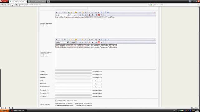The height and width of the screenshot is (112, 200).
Task: Click into 'Цена товара' input field
Action: pos(73,75)
